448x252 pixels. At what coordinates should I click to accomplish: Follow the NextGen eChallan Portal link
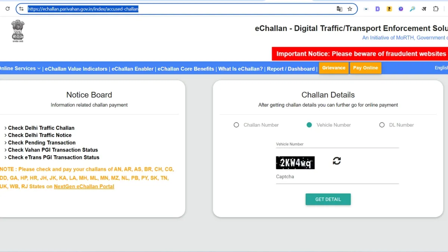pos(84,186)
